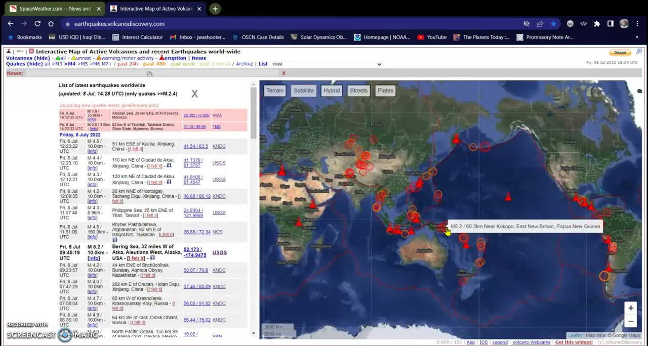The width and height of the screenshot is (648, 346).
Task: Filter volcanoes by warning/minor activity
Action: point(125,58)
